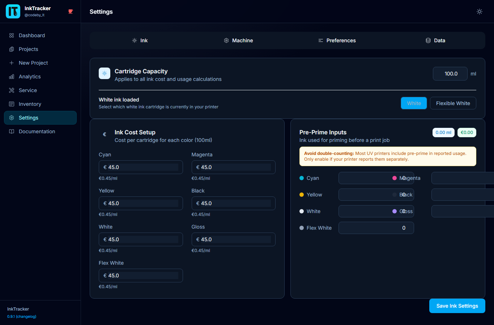Select White as loaded white ink

pos(414,103)
